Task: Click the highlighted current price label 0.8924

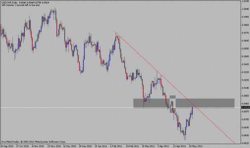Action: coord(246,108)
